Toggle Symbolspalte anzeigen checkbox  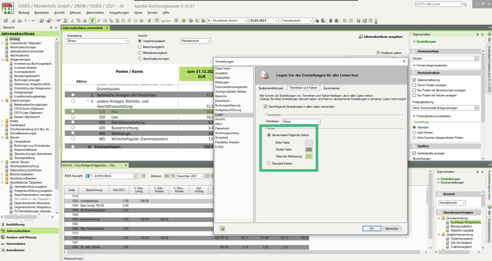point(414,154)
